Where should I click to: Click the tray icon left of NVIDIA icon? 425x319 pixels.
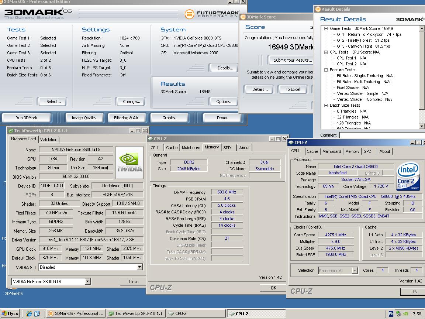tap(398, 313)
